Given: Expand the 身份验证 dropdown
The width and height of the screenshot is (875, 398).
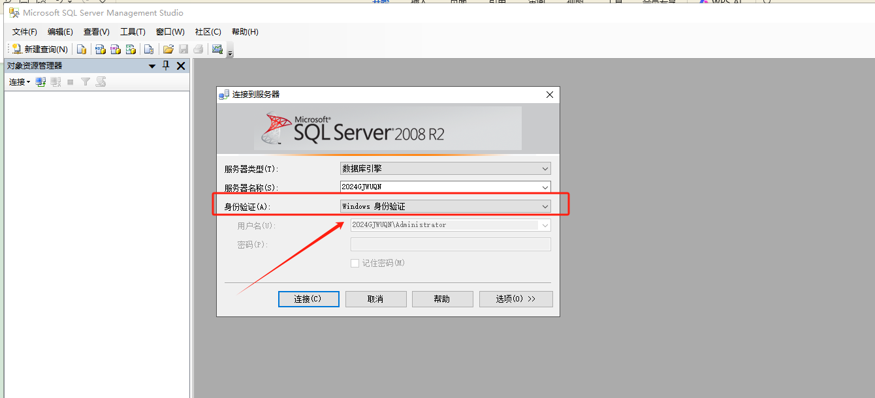Looking at the screenshot, I should [545, 206].
